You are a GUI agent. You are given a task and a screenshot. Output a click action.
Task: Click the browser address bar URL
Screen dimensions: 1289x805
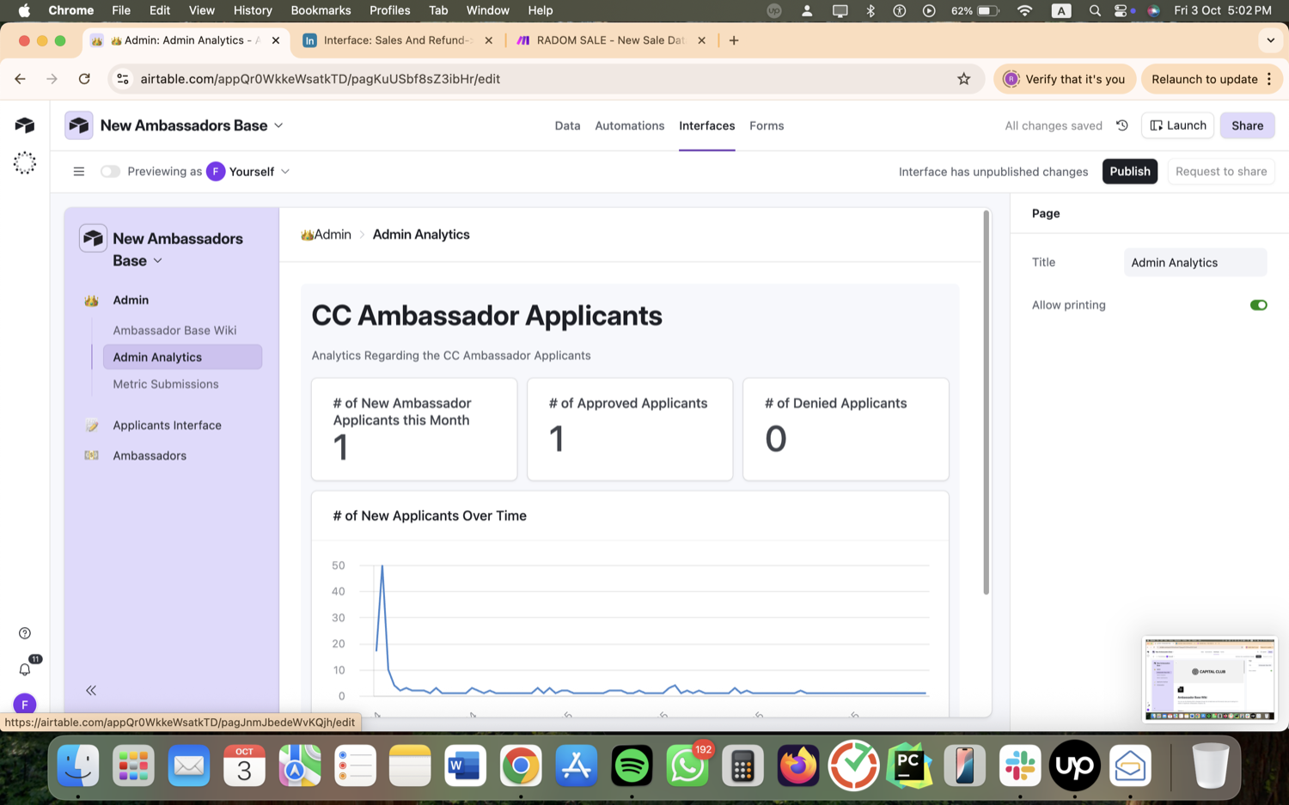(320, 79)
